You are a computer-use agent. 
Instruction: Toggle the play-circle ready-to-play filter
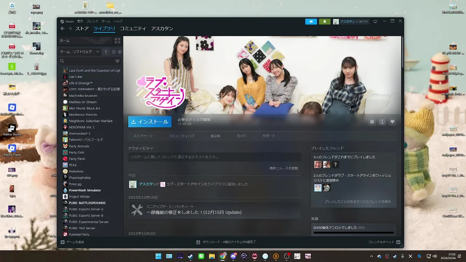[120, 52]
